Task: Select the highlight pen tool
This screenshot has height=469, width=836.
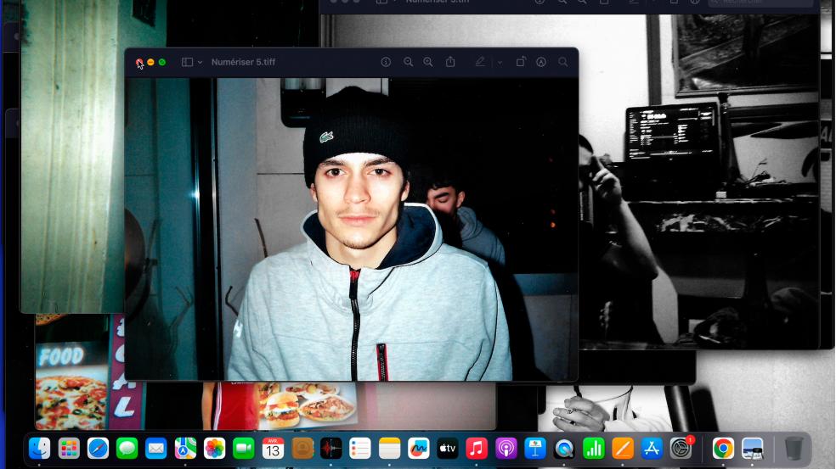Action: 480,62
